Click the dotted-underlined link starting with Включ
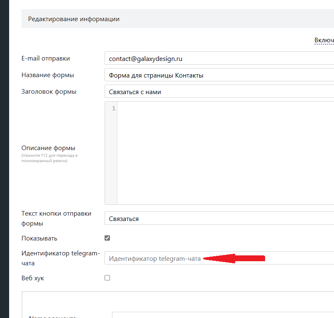This screenshot has width=334, height=318. coord(324,40)
